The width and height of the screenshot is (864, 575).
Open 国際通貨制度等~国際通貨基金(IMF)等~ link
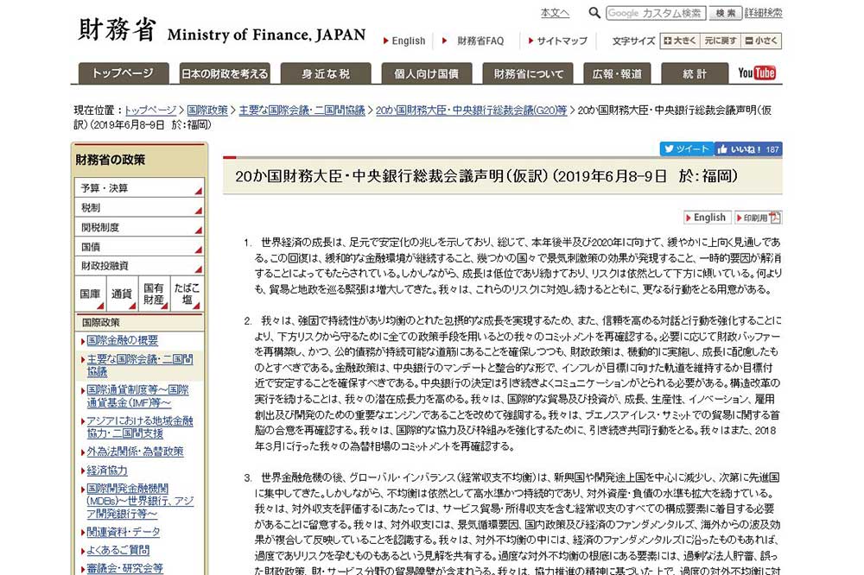tap(137, 396)
